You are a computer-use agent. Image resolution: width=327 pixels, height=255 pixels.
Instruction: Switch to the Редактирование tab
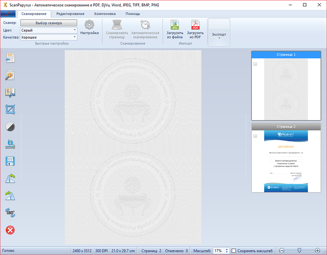[70, 14]
